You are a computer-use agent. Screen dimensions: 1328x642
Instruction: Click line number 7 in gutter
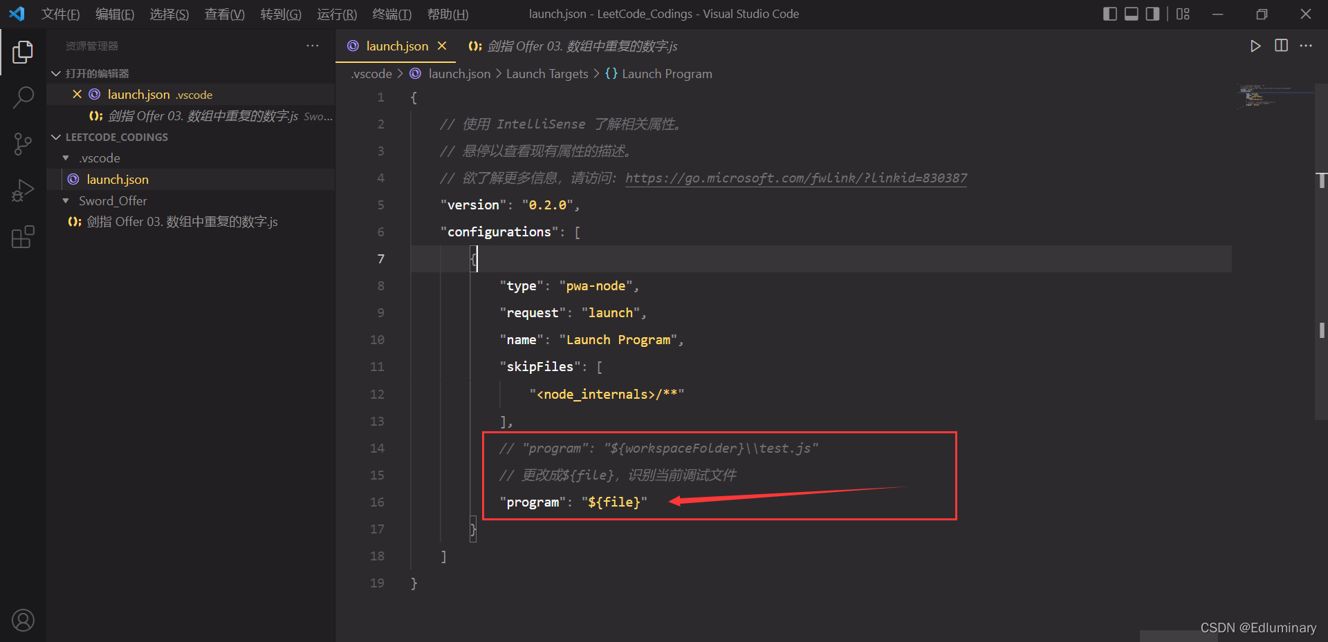[x=380, y=259]
